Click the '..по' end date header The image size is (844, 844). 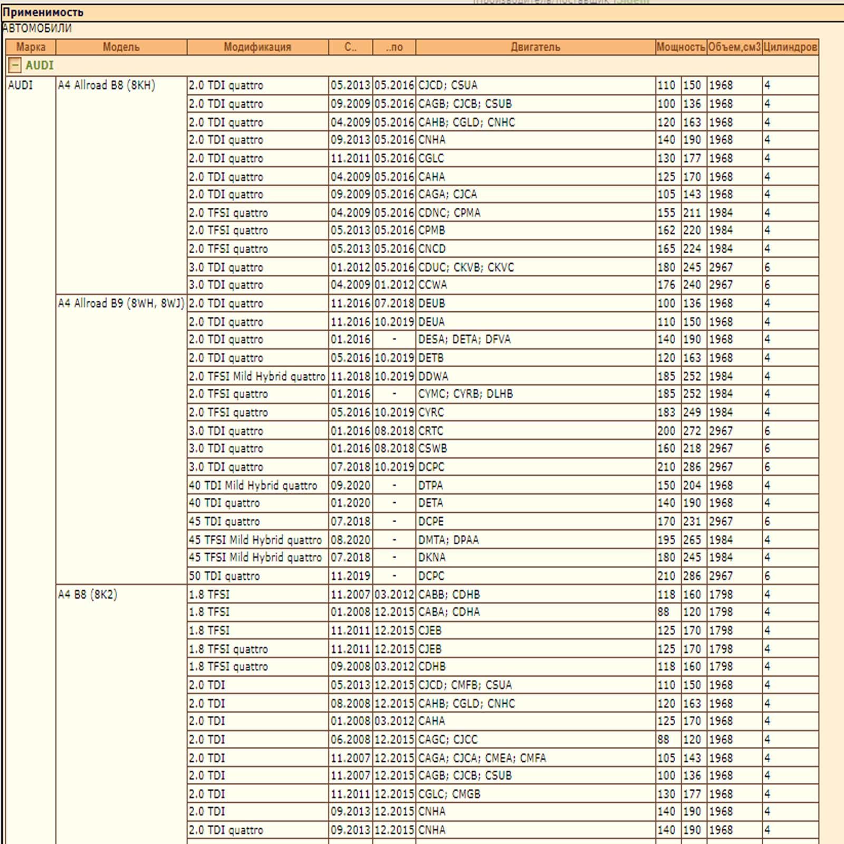394,47
